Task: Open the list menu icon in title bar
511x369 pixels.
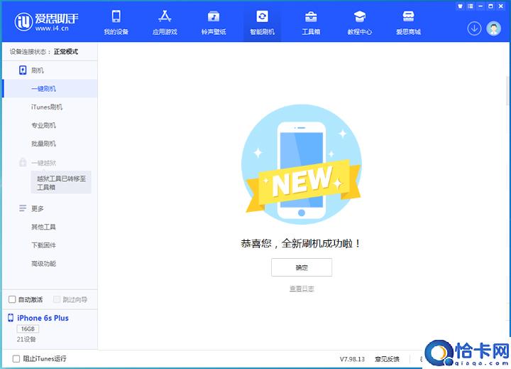Action: point(471,6)
